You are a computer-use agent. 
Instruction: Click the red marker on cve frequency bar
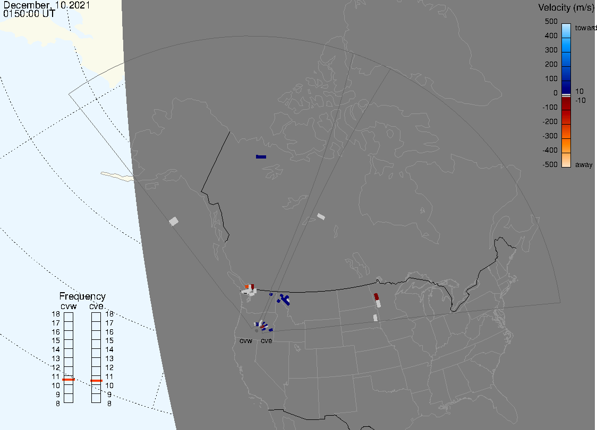click(x=96, y=381)
